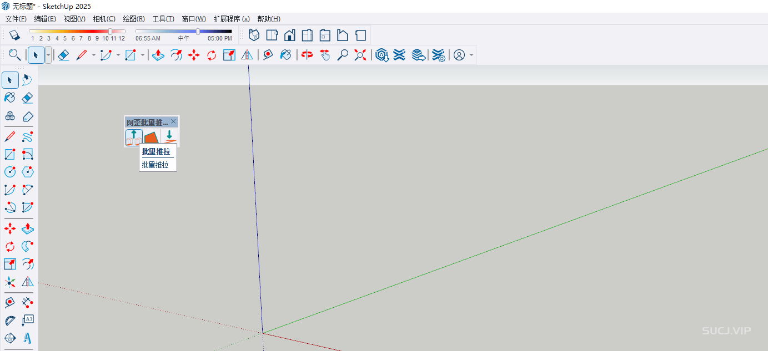Expand the account profile dropdown arrow
The image size is (768, 351).
471,55
